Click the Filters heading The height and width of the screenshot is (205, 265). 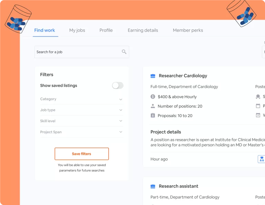coord(47,74)
